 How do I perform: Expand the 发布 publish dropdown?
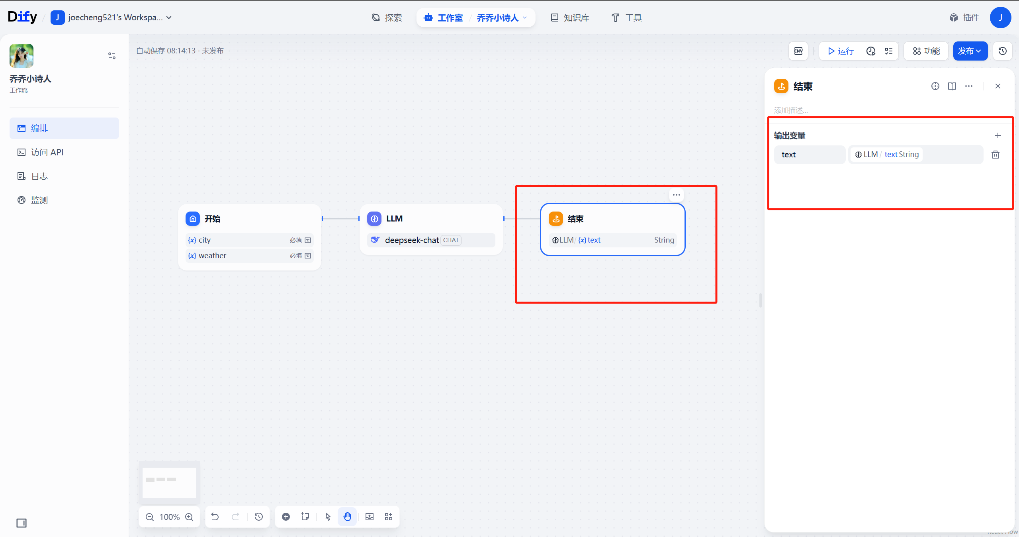(970, 51)
